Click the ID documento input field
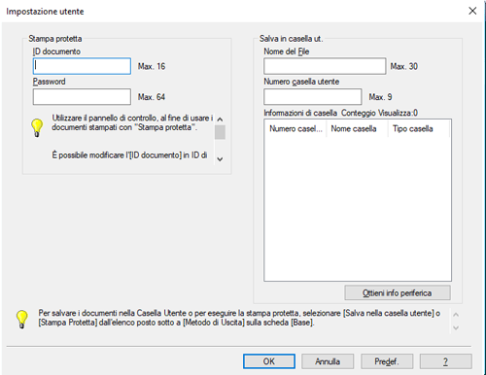The width and height of the screenshot is (486, 375). click(82, 66)
